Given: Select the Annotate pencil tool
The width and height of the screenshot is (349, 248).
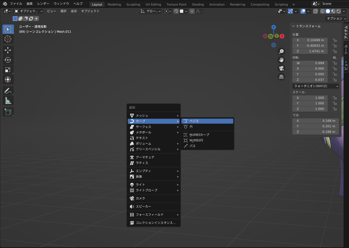Looking at the screenshot, I should [8, 91].
